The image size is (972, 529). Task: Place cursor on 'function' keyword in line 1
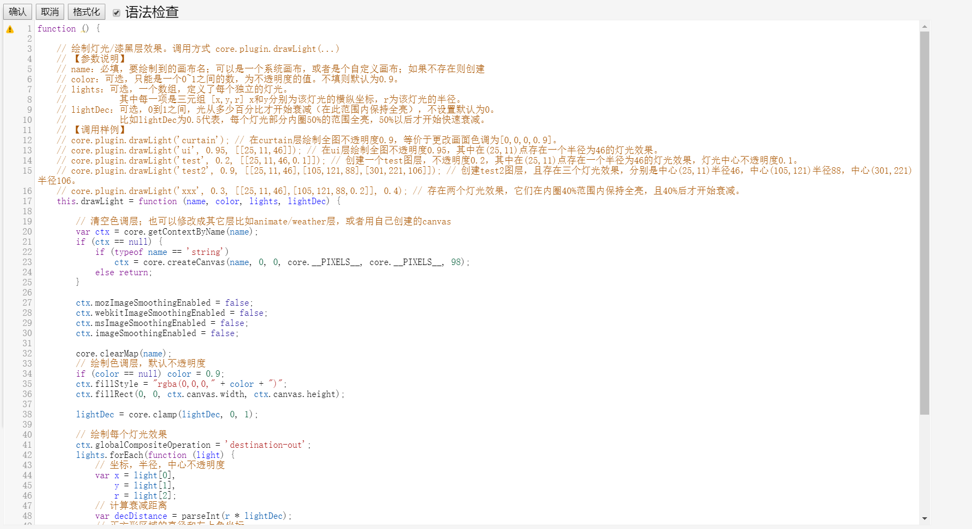point(56,29)
